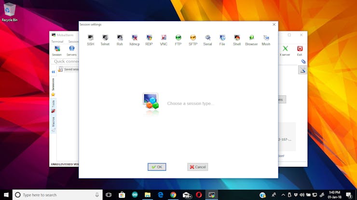Click OK in Session settings
Screen dimensions: 357x200
[157, 167]
